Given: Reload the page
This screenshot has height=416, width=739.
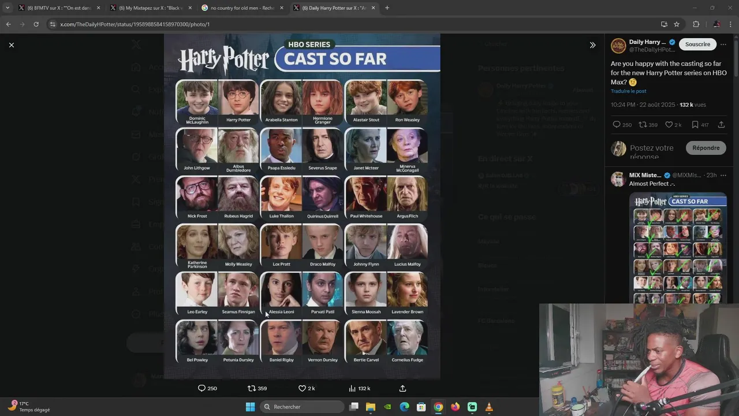Looking at the screenshot, I should pos(36,24).
